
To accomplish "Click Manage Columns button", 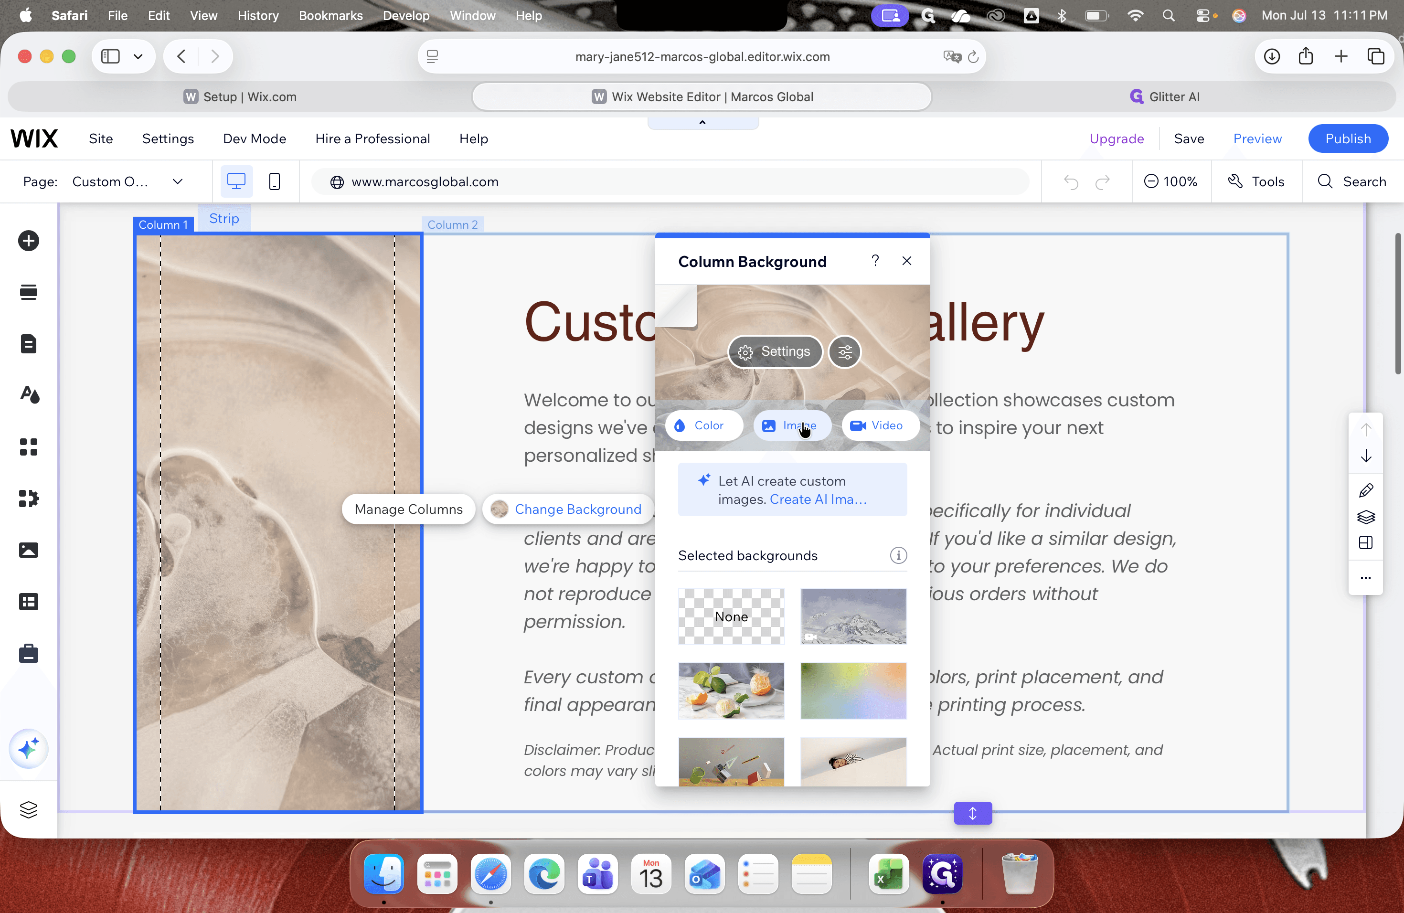I will pos(408,509).
